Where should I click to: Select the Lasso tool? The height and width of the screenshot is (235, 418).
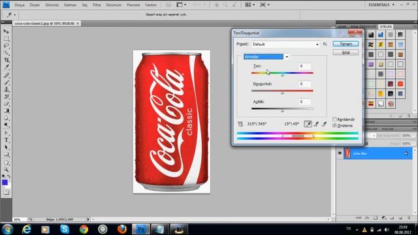click(x=6, y=46)
